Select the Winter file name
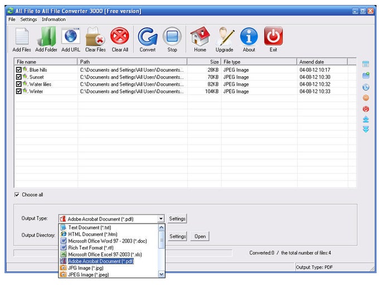This screenshot has width=379, height=287. coord(36,92)
